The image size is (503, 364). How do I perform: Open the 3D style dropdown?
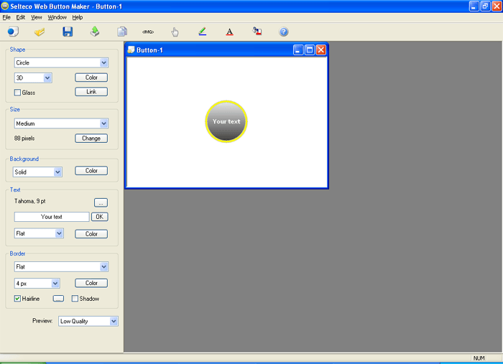point(33,78)
